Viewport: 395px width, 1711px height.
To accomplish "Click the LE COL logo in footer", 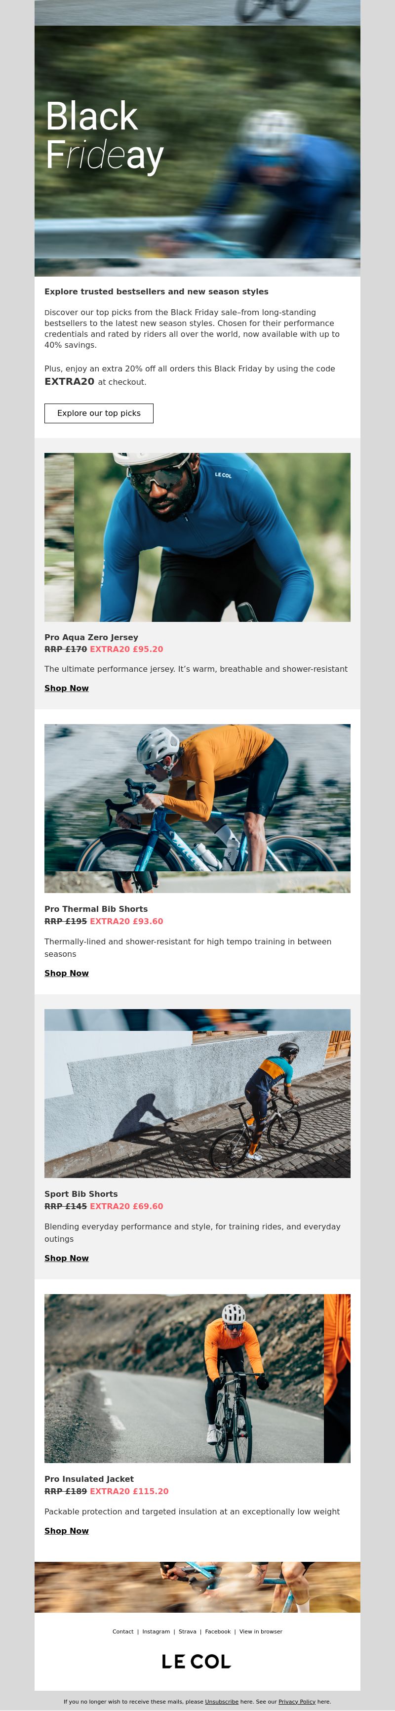I will pyautogui.click(x=197, y=1661).
